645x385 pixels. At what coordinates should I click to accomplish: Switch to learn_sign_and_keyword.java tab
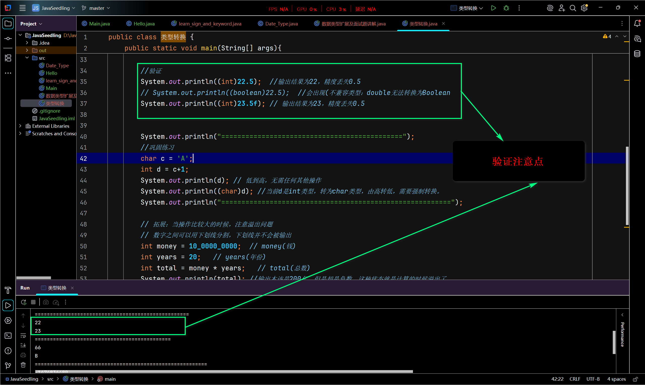206,24
